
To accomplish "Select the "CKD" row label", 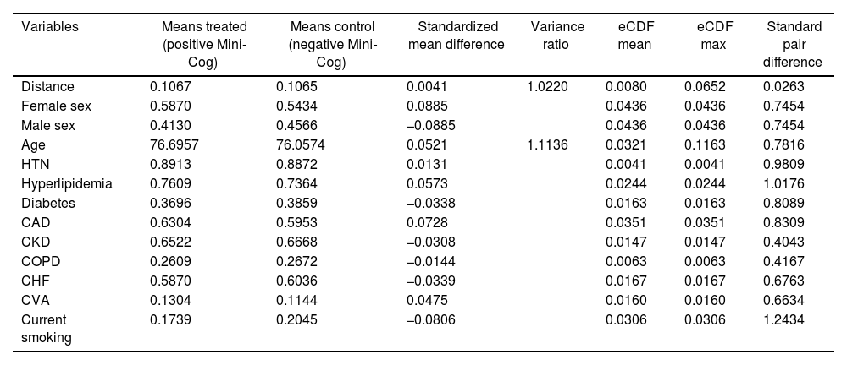I will click(x=36, y=242).
